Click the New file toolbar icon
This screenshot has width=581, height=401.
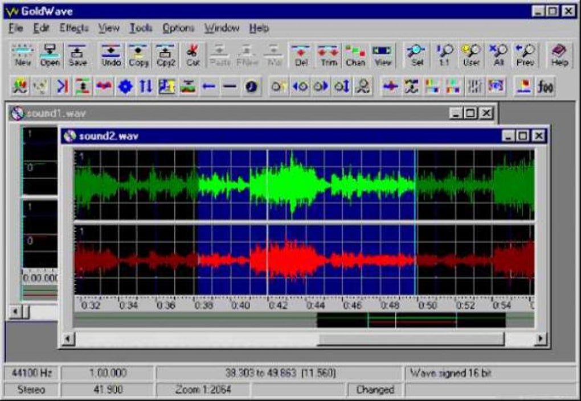(23, 55)
